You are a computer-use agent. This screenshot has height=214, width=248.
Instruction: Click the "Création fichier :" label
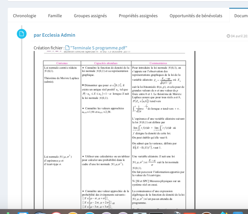click(49, 48)
